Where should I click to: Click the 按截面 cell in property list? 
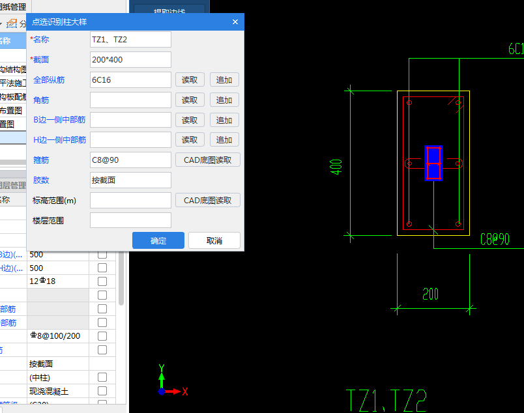[x=58, y=363]
